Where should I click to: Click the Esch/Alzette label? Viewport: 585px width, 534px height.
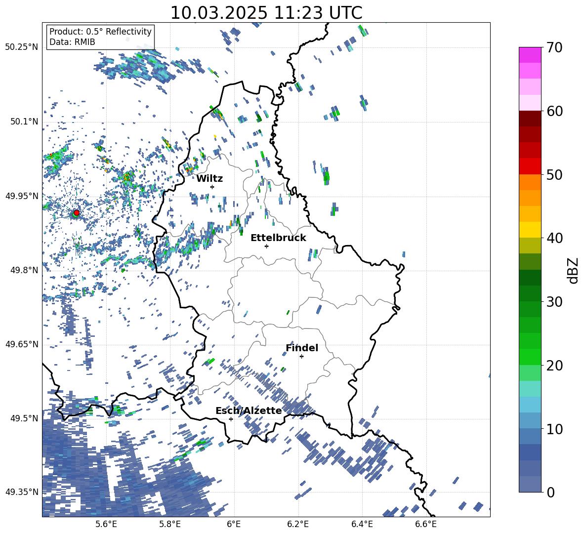[249, 411]
